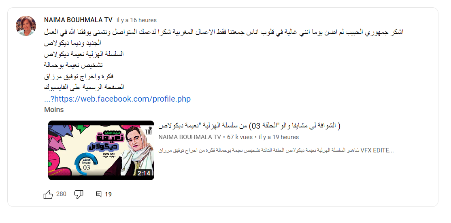Click the 280 likes count
This screenshot has height=223, width=451.
click(61, 194)
